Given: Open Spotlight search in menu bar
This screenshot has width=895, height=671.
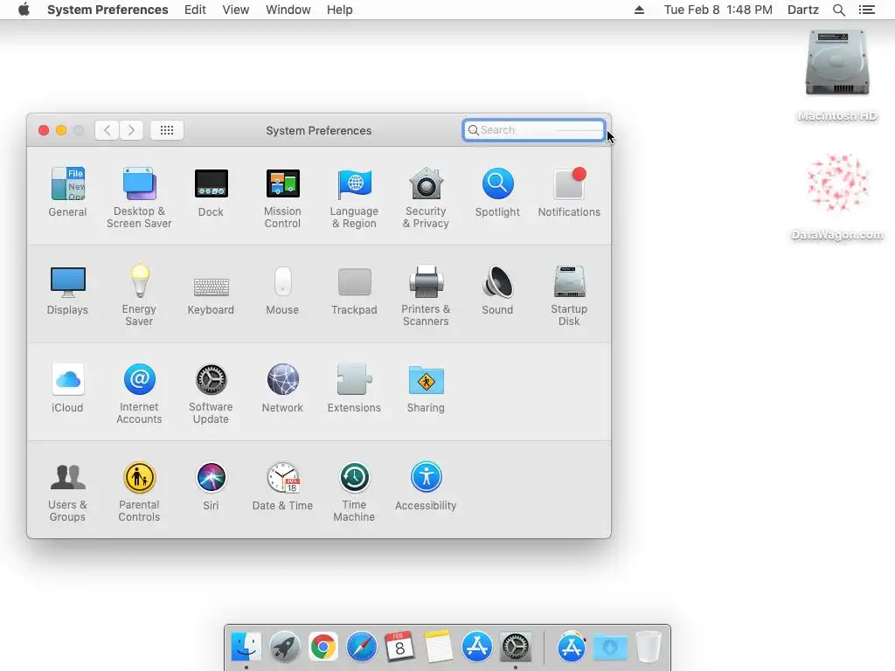Looking at the screenshot, I should pyautogui.click(x=838, y=10).
